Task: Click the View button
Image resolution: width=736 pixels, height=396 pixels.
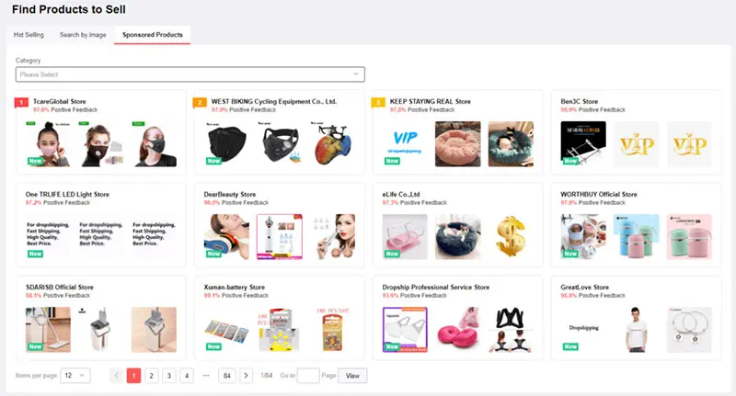Action: [x=352, y=376]
